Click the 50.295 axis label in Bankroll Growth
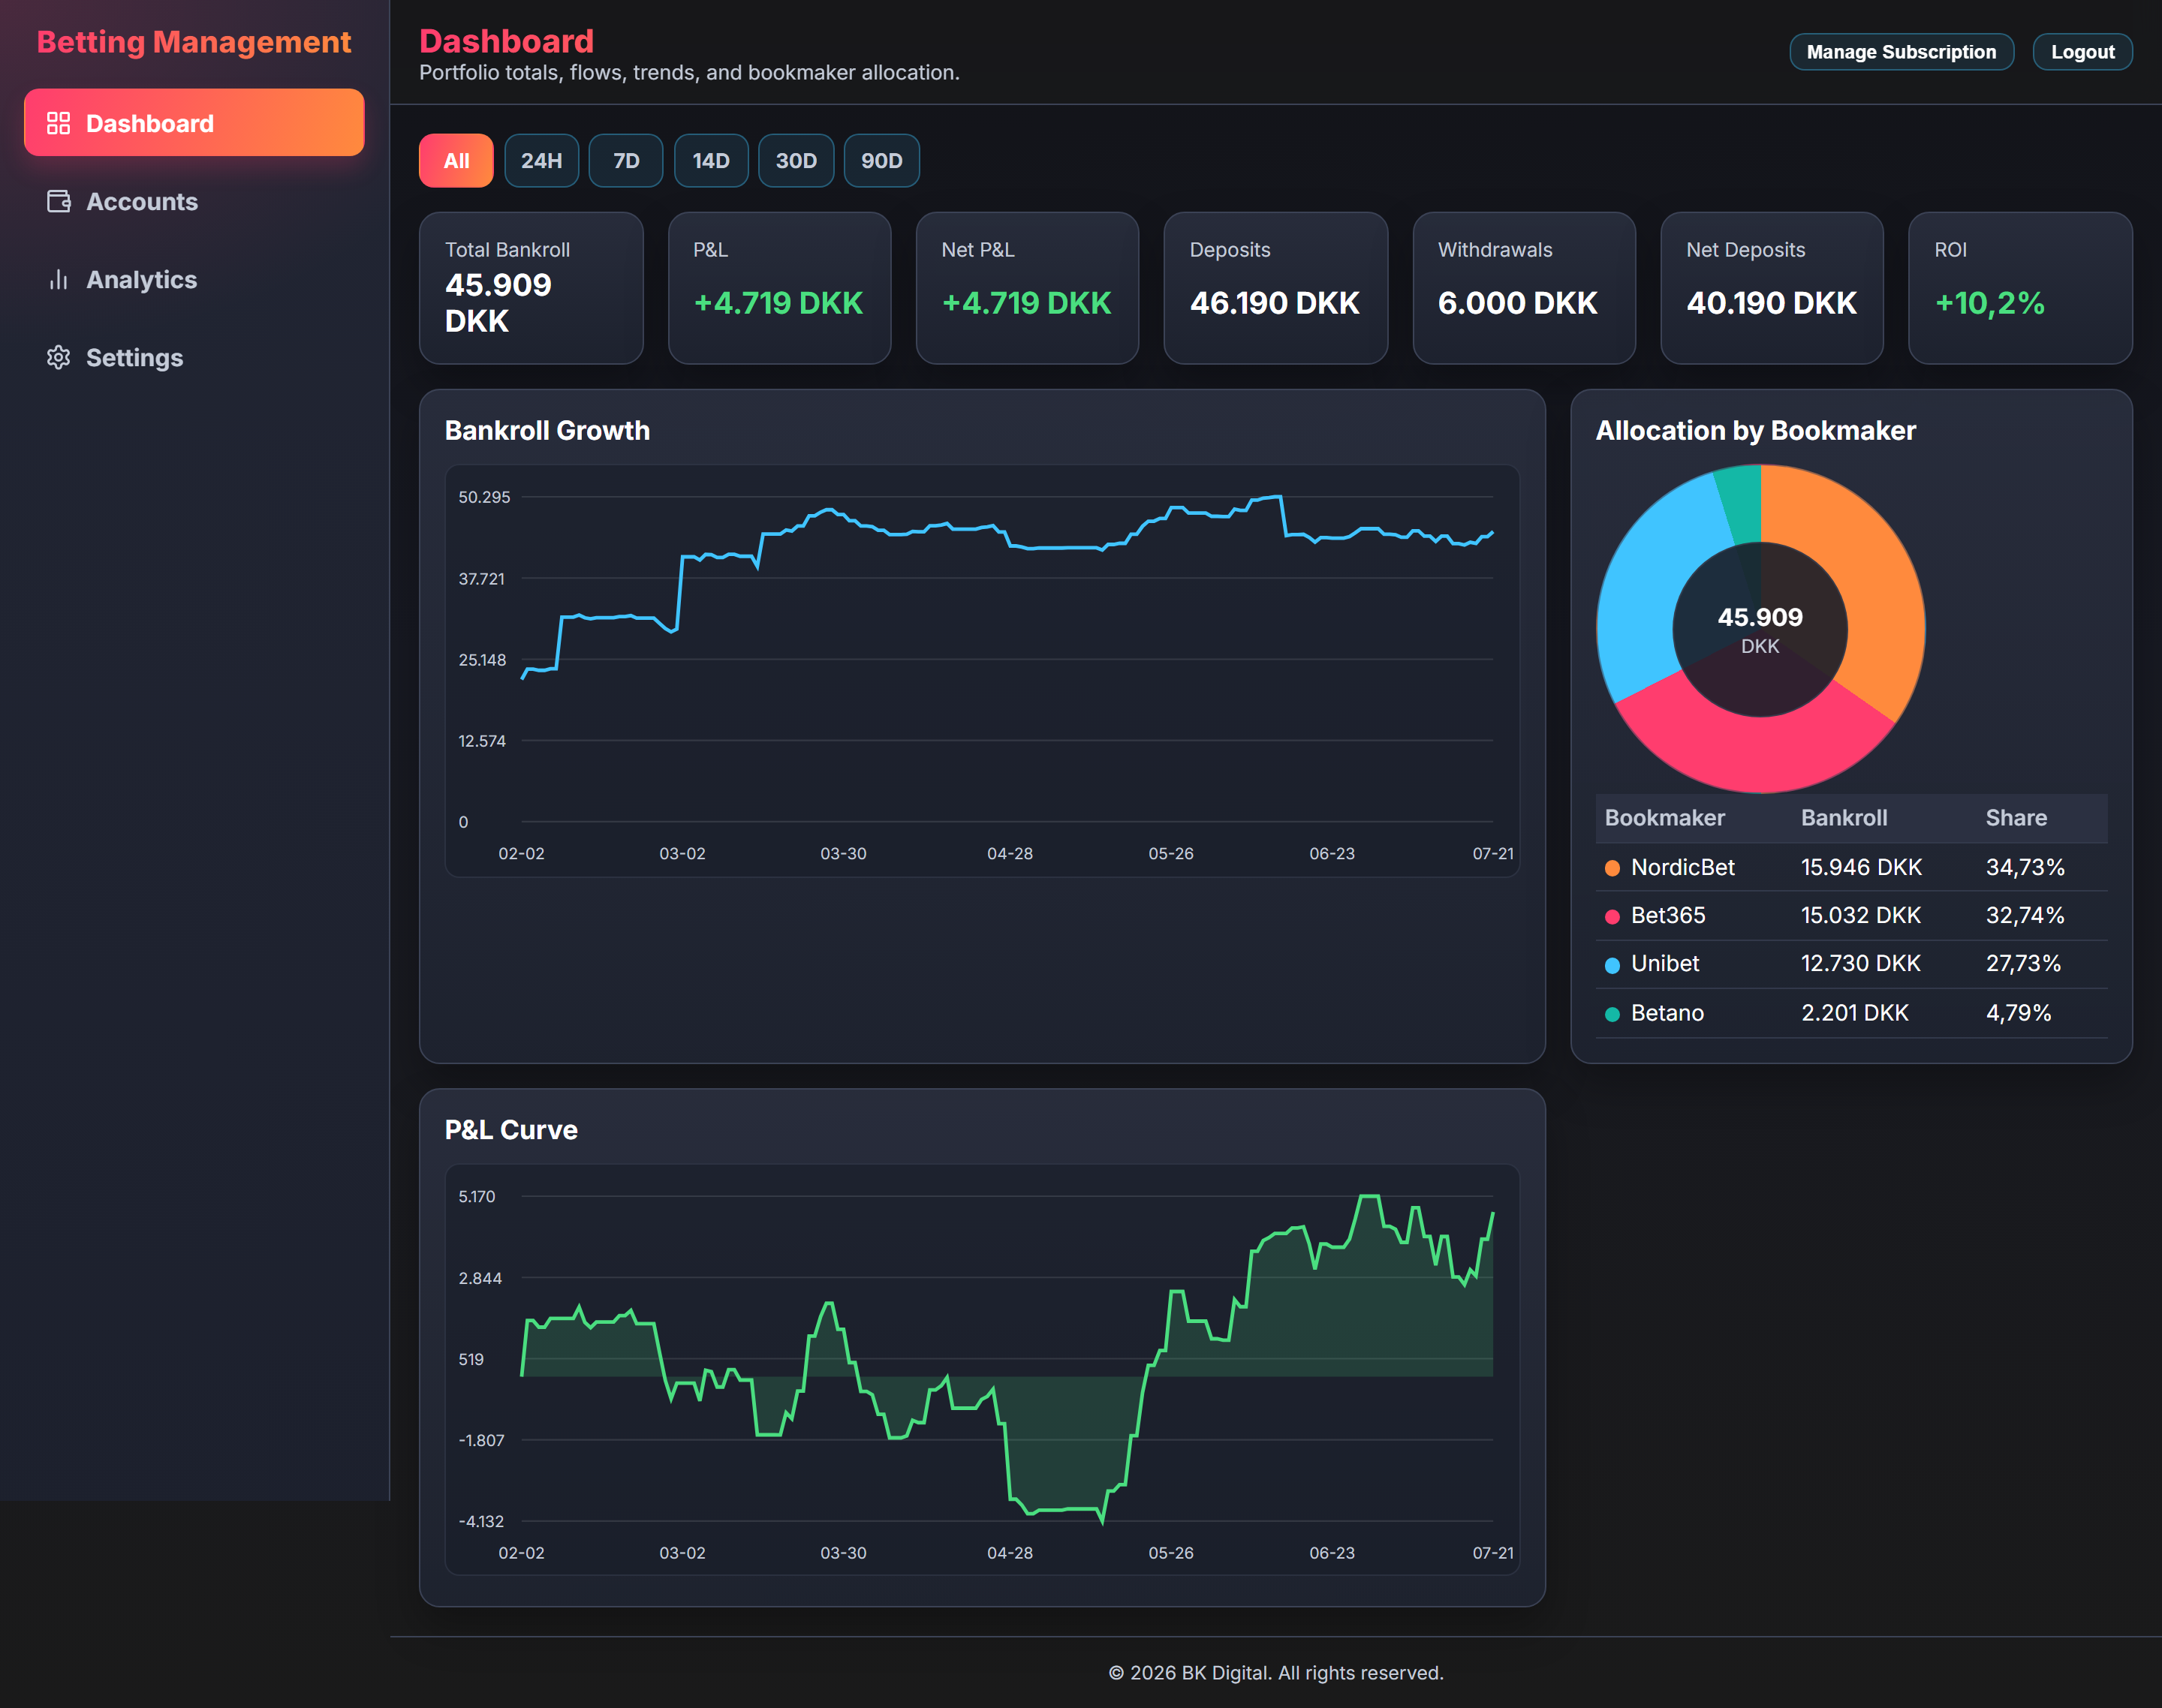The height and width of the screenshot is (1708, 2162). pos(484,497)
